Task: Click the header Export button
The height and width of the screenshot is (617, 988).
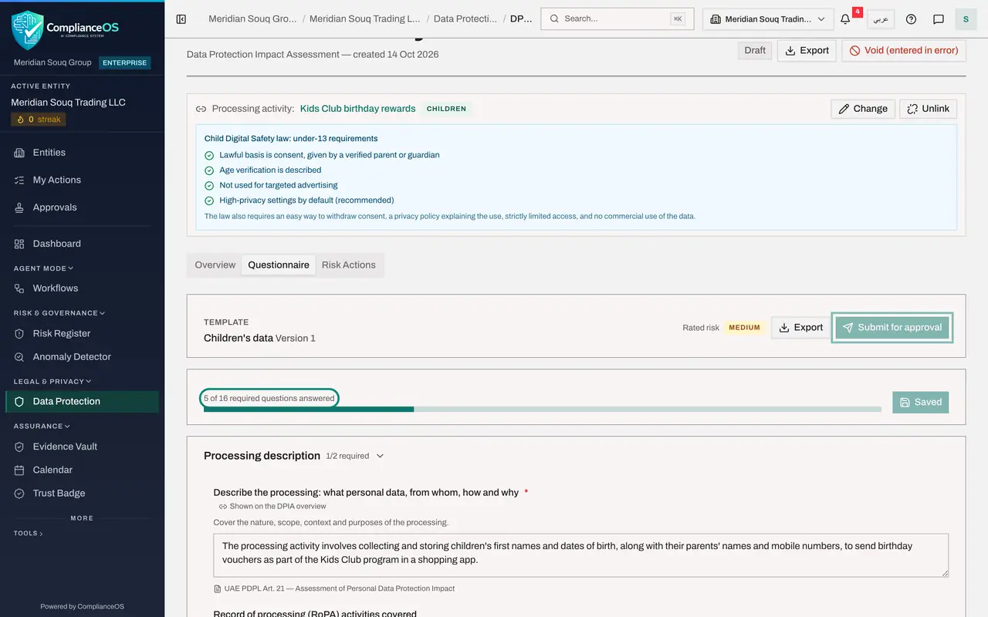Action: click(807, 50)
